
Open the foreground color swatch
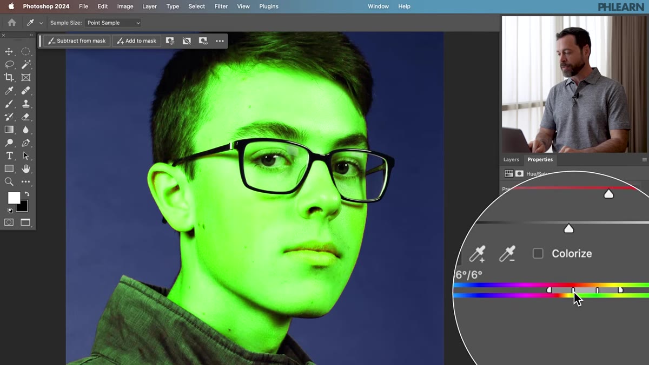(x=14, y=198)
